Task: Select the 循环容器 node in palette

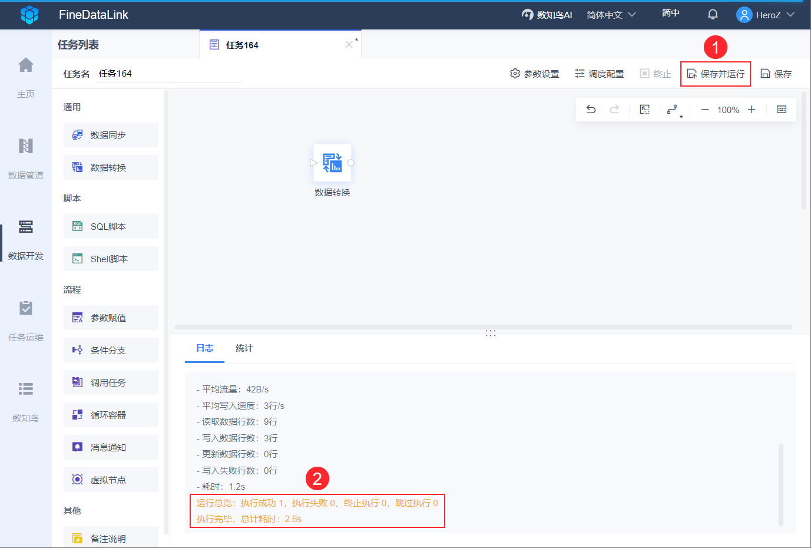Action: (x=111, y=415)
